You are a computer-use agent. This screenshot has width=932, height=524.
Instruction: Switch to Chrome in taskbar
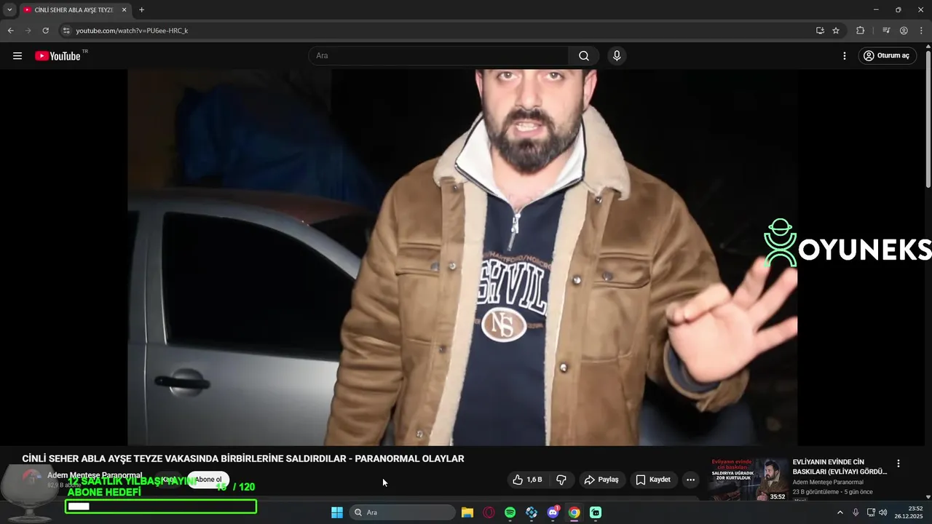click(574, 512)
